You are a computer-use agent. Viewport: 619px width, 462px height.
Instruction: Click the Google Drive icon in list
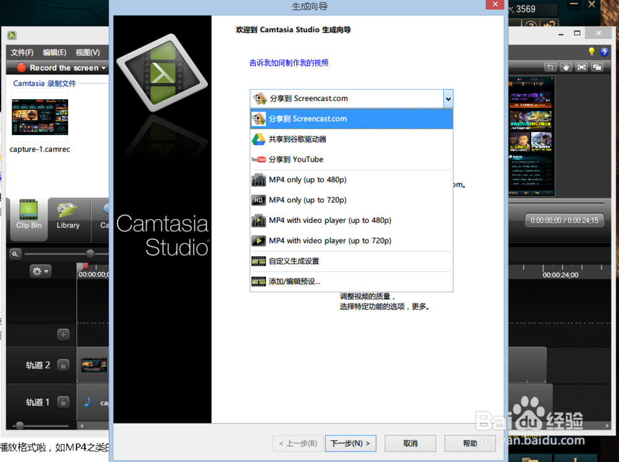tap(259, 139)
